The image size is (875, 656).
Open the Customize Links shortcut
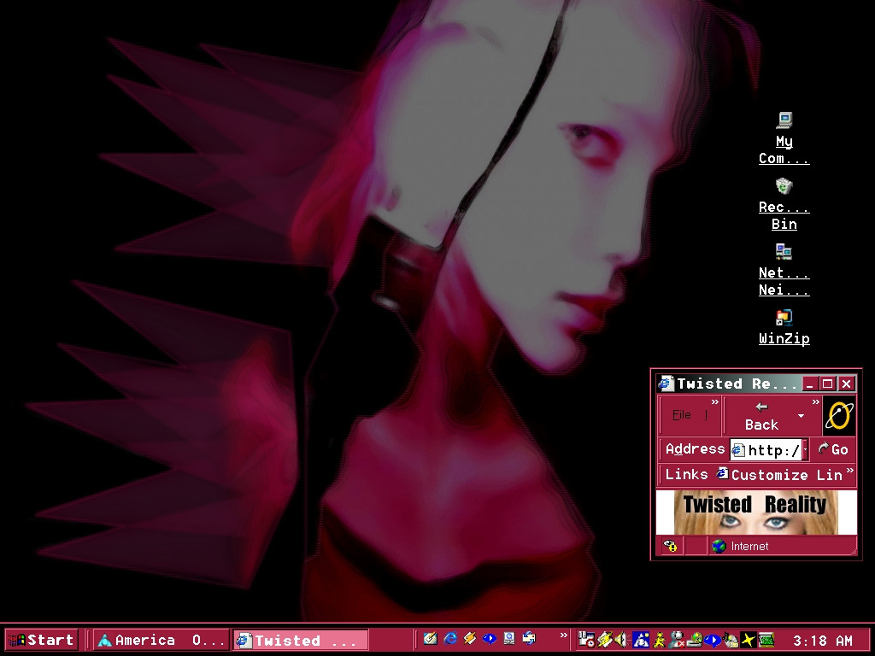click(779, 475)
